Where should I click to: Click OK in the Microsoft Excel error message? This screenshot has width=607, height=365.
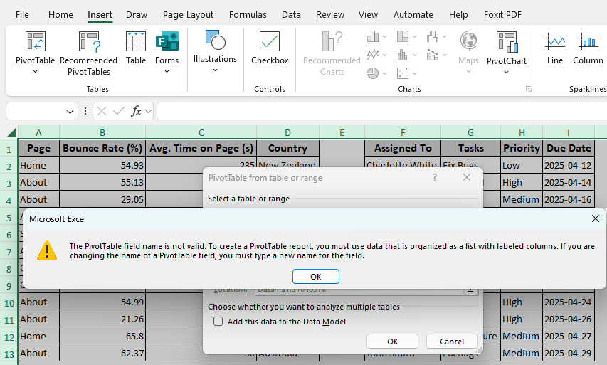(315, 276)
